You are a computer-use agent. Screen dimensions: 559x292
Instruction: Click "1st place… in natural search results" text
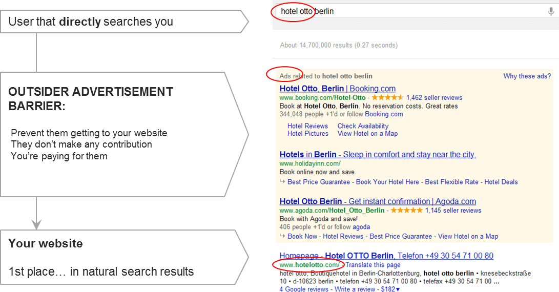coord(101,272)
